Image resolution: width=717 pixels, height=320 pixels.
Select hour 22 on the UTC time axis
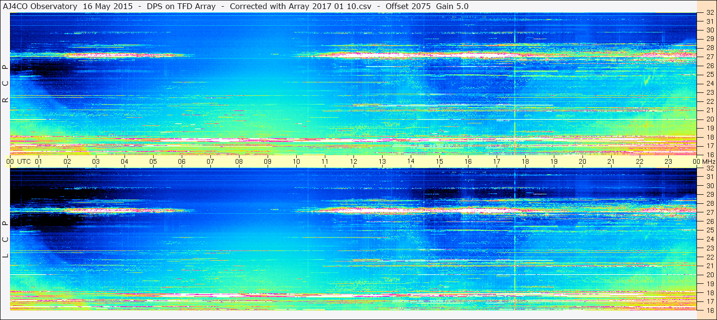[x=640, y=161]
